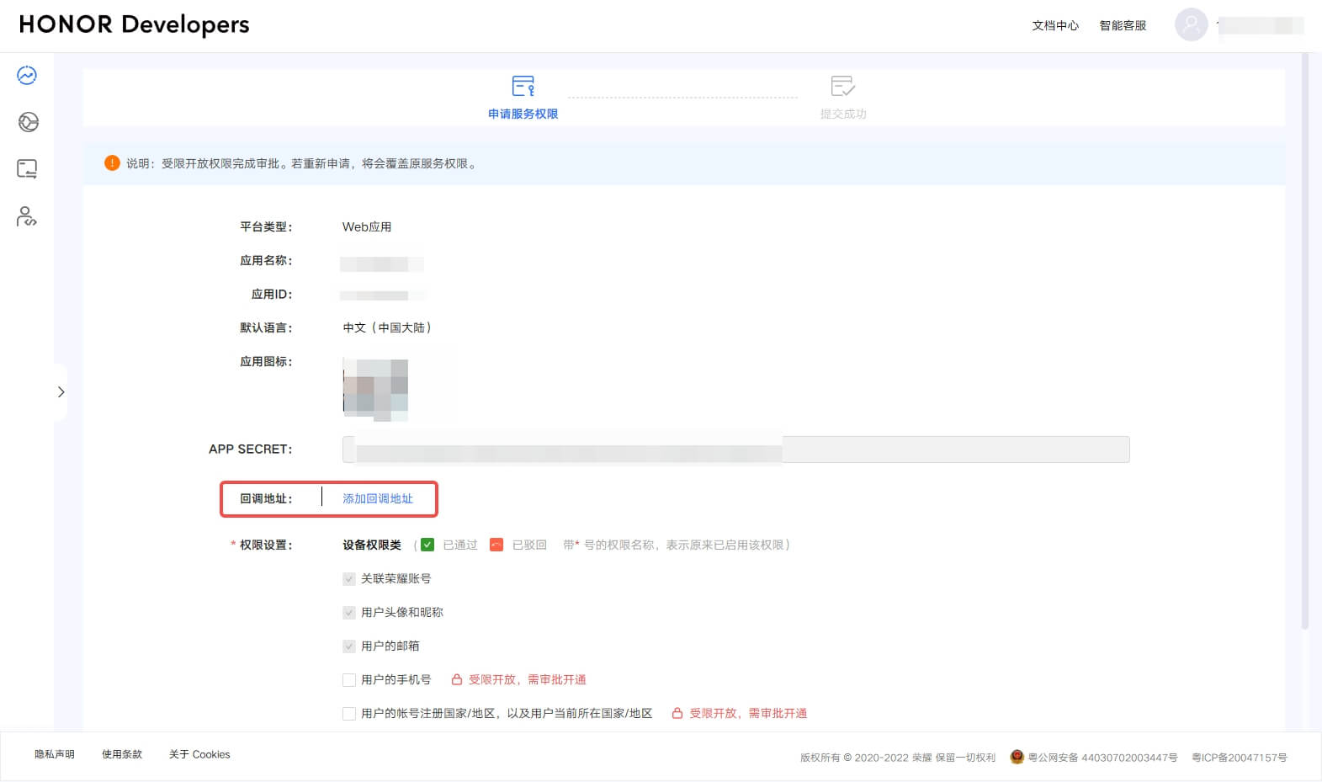Open 智能客服 in the top navigation

1123,25
